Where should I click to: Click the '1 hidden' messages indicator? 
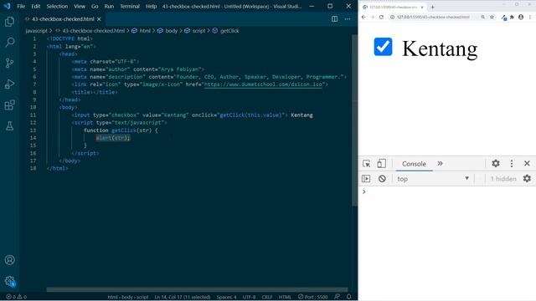(503, 178)
